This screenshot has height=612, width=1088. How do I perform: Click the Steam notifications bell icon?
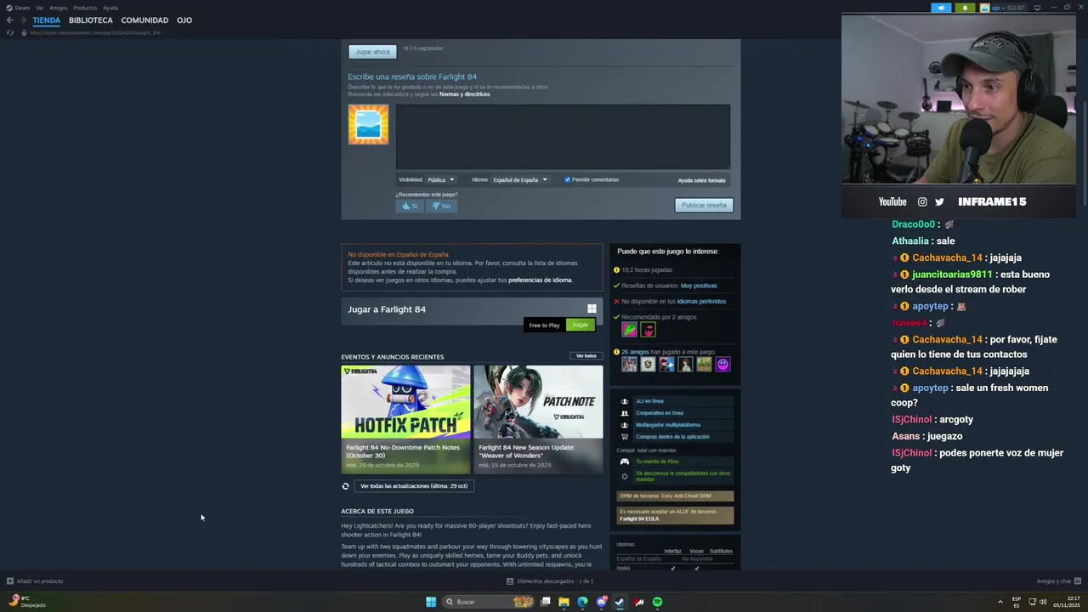[965, 8]
